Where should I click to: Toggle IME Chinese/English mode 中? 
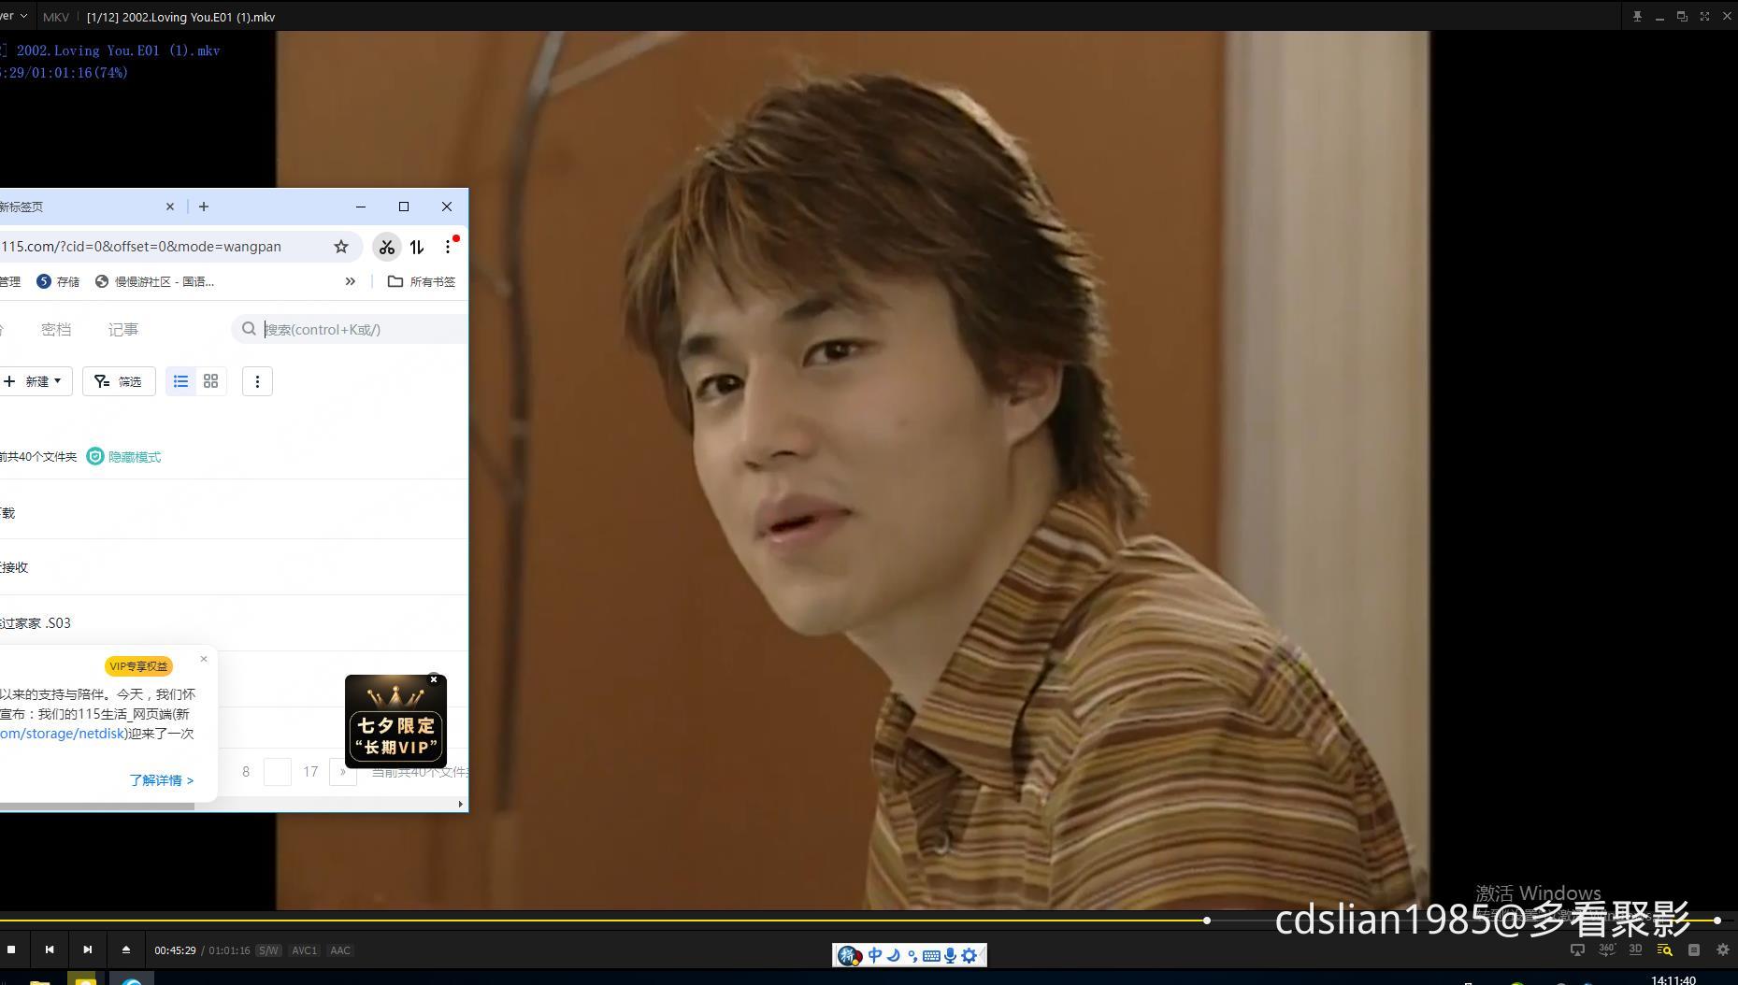tap(875, 955)
